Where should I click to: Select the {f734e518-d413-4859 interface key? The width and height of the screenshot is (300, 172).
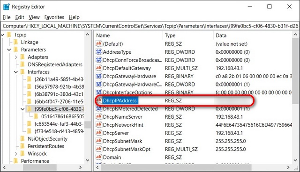point(59,131)
